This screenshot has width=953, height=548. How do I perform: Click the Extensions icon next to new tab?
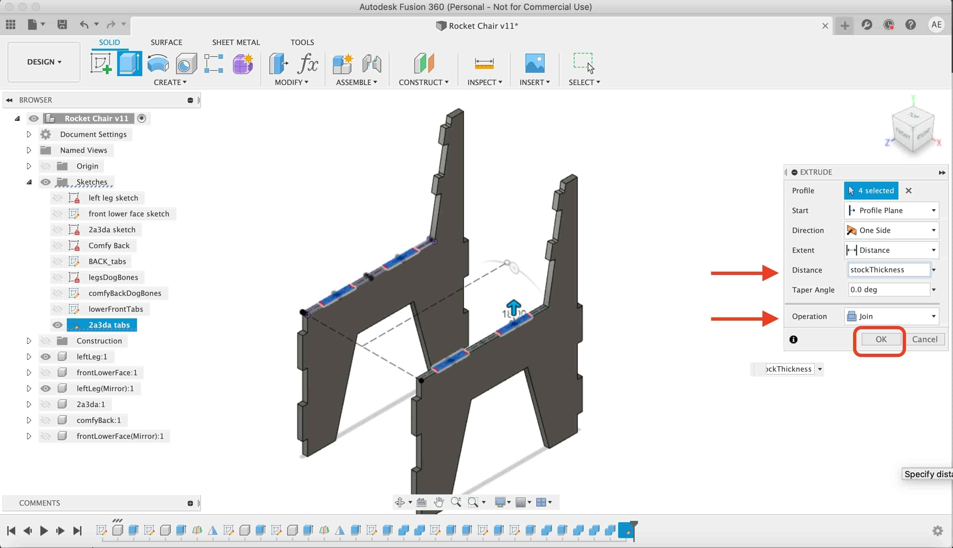coord(867,25)
